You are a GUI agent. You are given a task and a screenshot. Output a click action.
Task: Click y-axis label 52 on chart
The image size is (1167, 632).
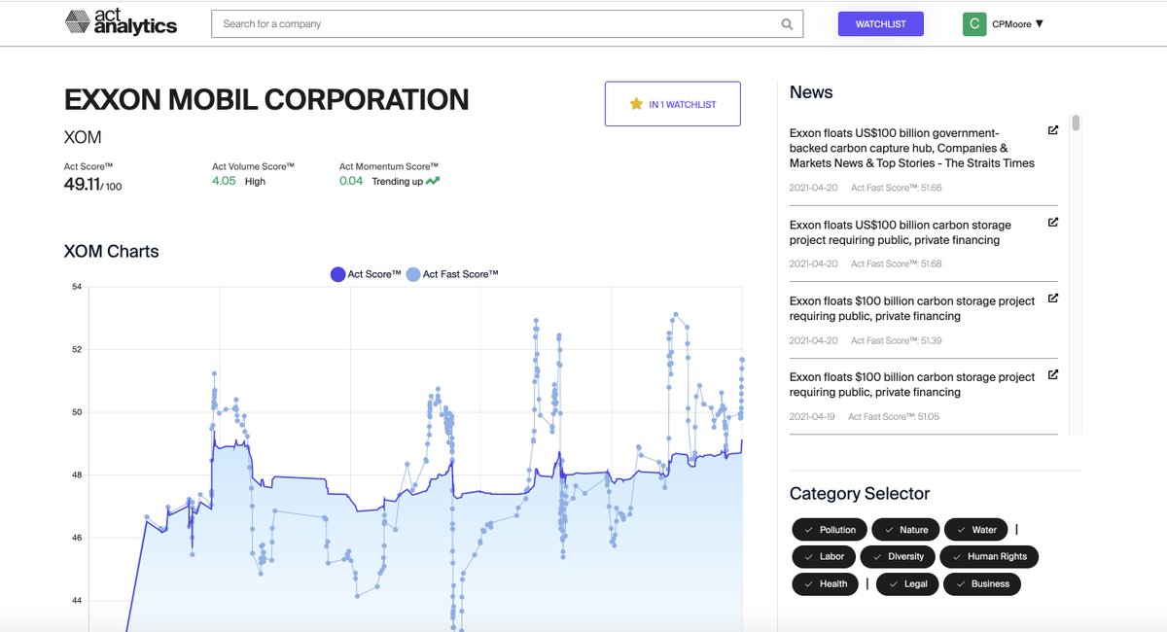77,349
